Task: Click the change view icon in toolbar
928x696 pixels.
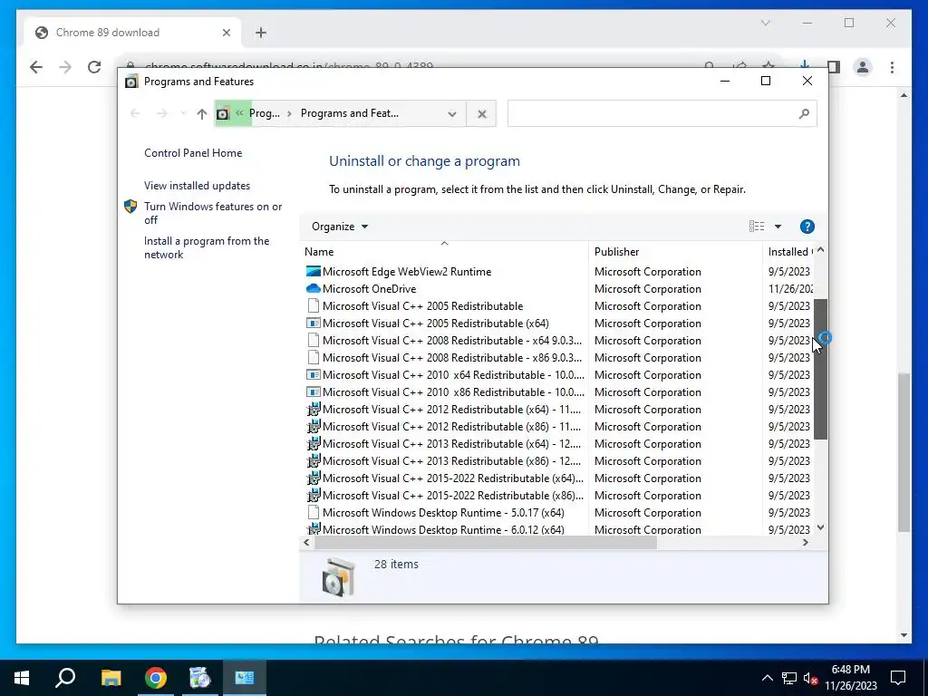Action: point(757,226)
